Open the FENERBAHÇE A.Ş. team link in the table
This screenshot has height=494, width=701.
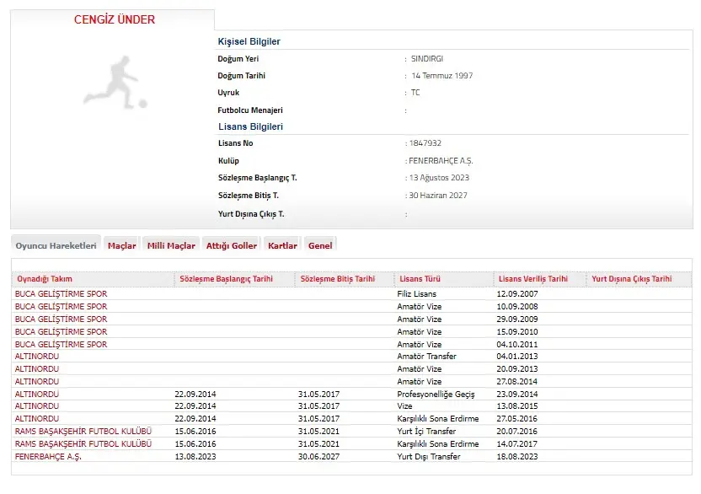[x=49, y=456]
